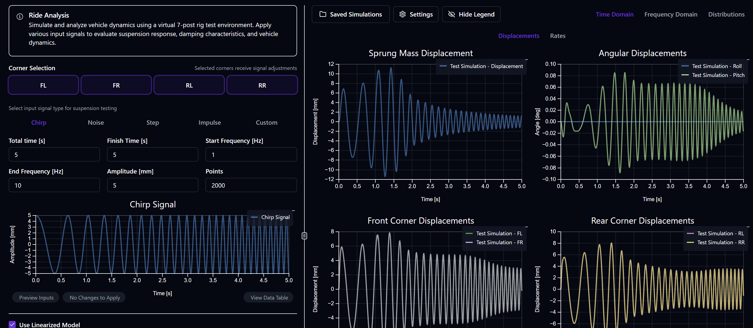
Task: Switch to the Frequency Domain tab
Action: point(670,14)
